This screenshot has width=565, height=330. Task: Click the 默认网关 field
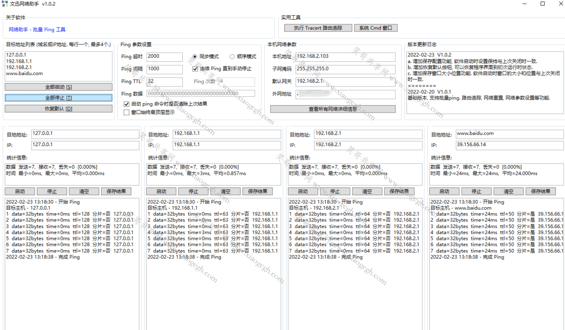pos(345,81)
